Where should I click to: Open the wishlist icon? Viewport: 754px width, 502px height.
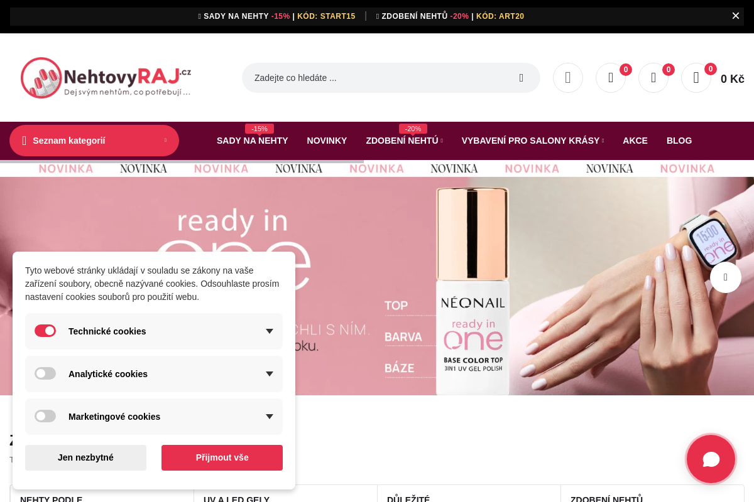pyautogui.click(x=653, y=78)
